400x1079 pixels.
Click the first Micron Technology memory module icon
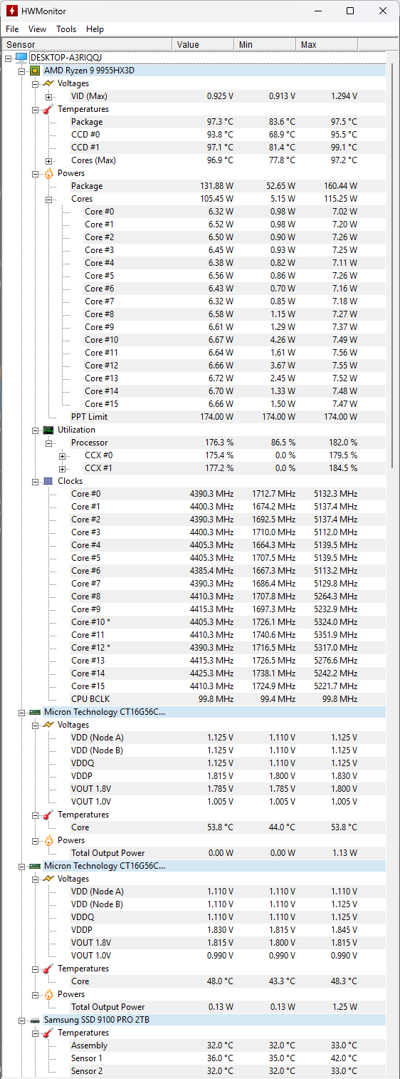(35, 711)
